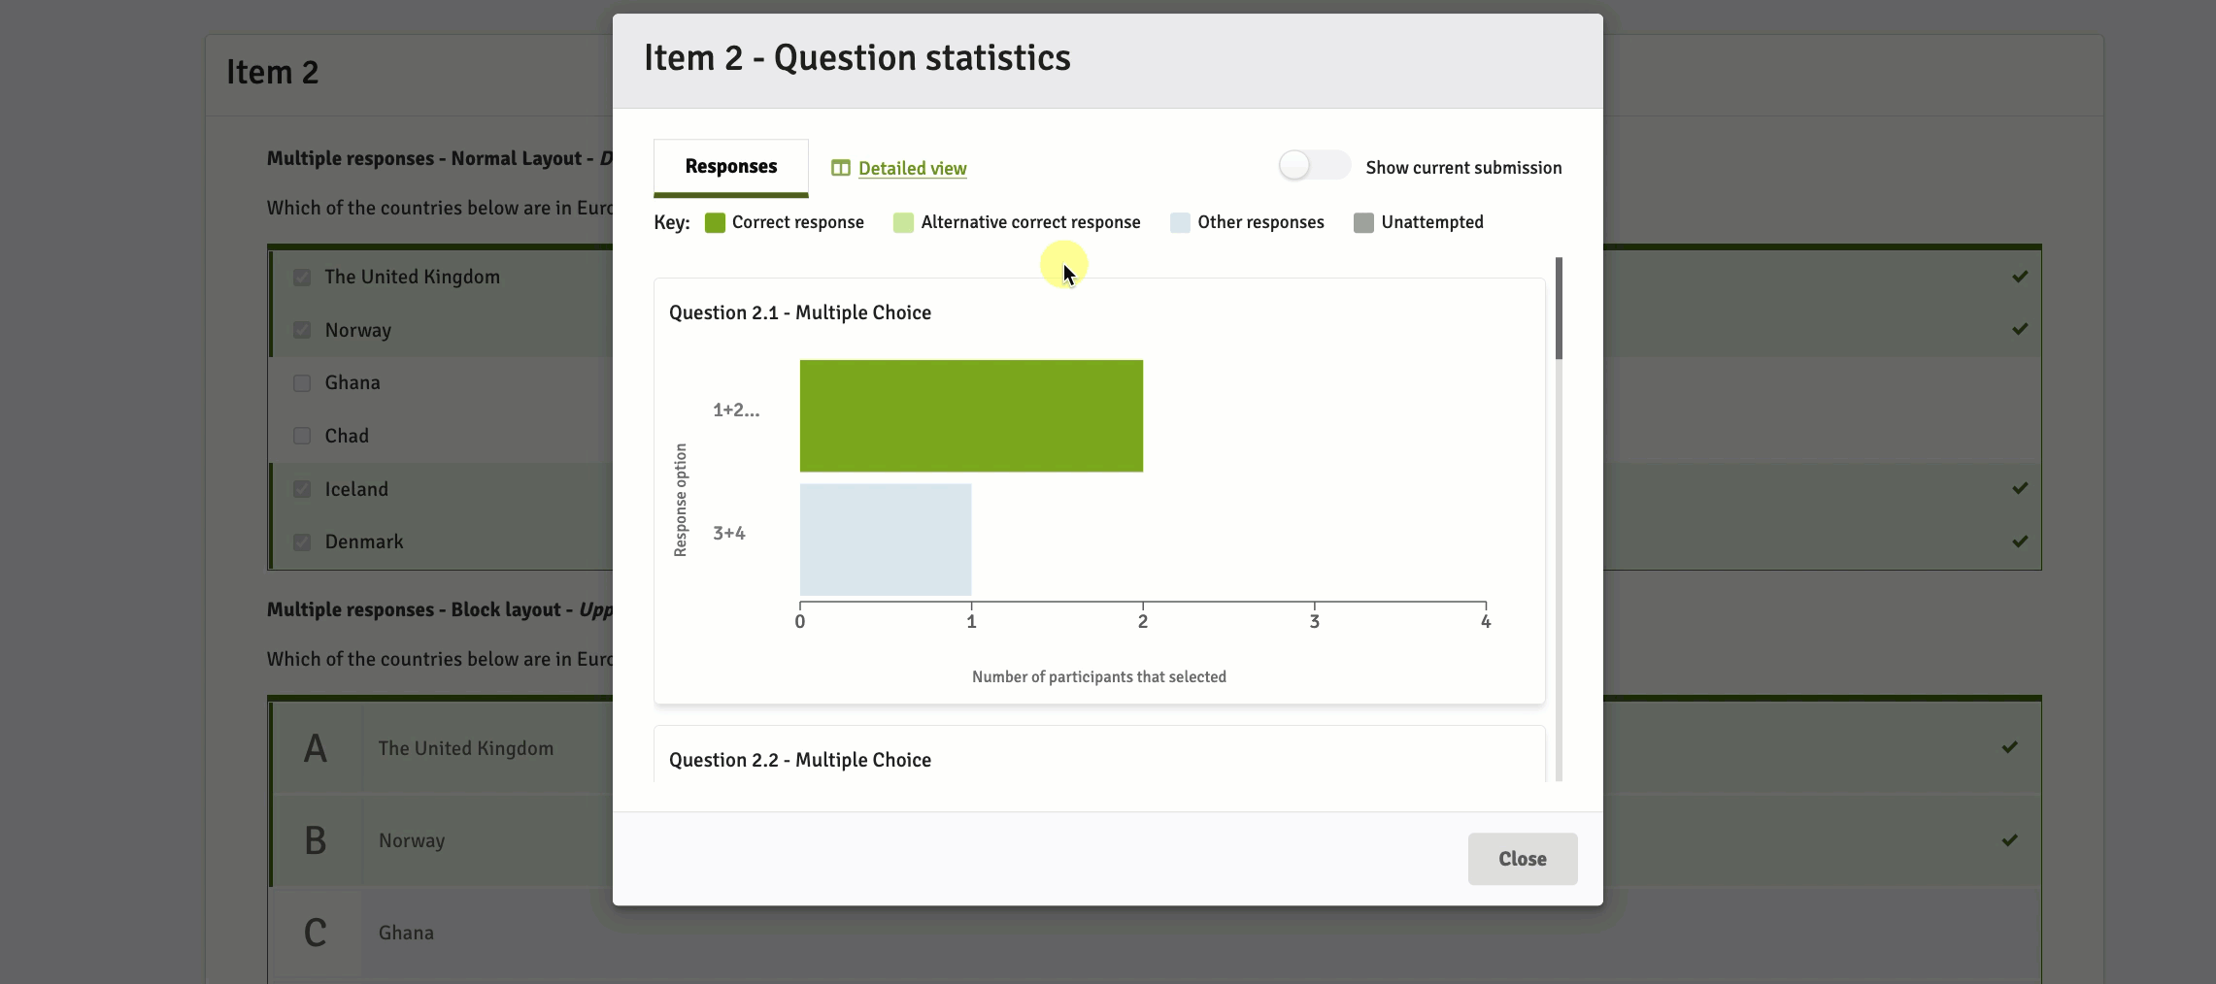
Task: Check the Chad checkbox
Action: coord(302,437)
